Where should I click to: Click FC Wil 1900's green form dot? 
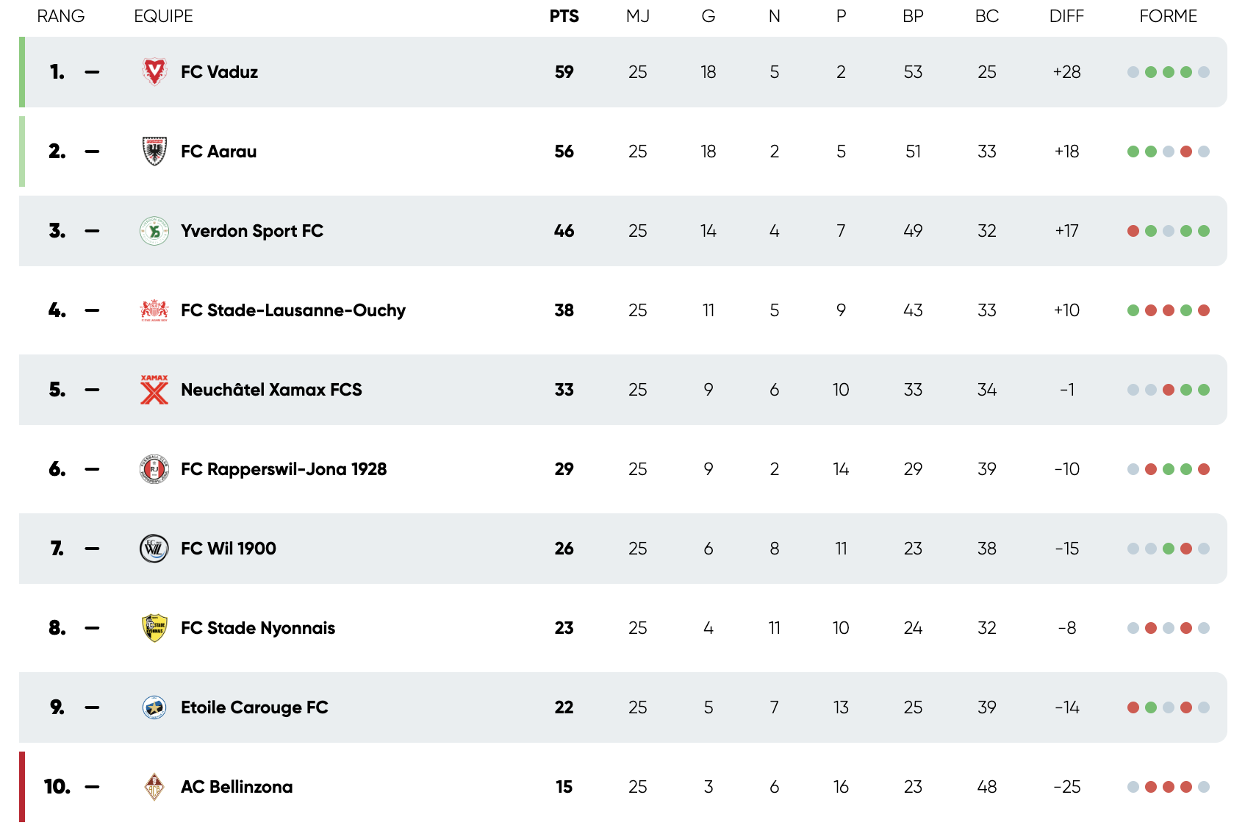pos(1169,549)
